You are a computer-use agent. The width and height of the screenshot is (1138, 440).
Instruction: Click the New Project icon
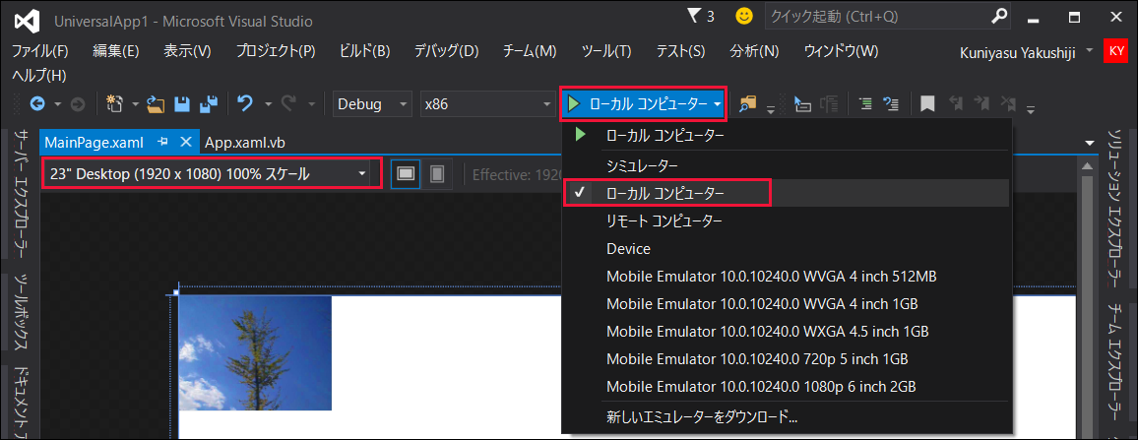114,103
